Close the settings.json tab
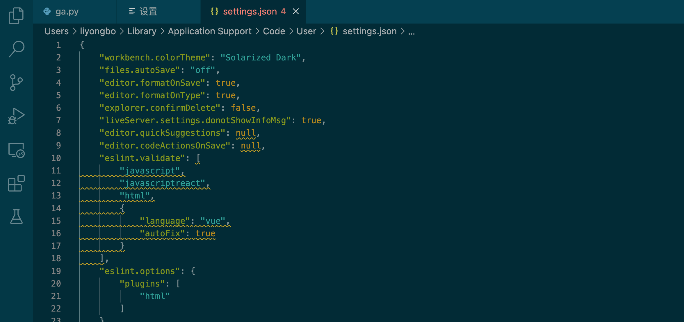Screen dimensions: 684x322 pyautogui.click(x=296, y=11)
